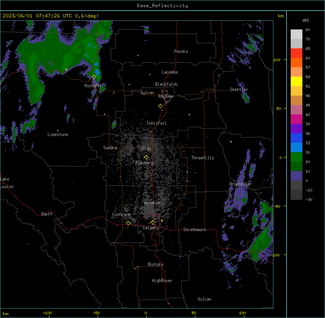Click the Innisfail town label

[x=156, y=123]
